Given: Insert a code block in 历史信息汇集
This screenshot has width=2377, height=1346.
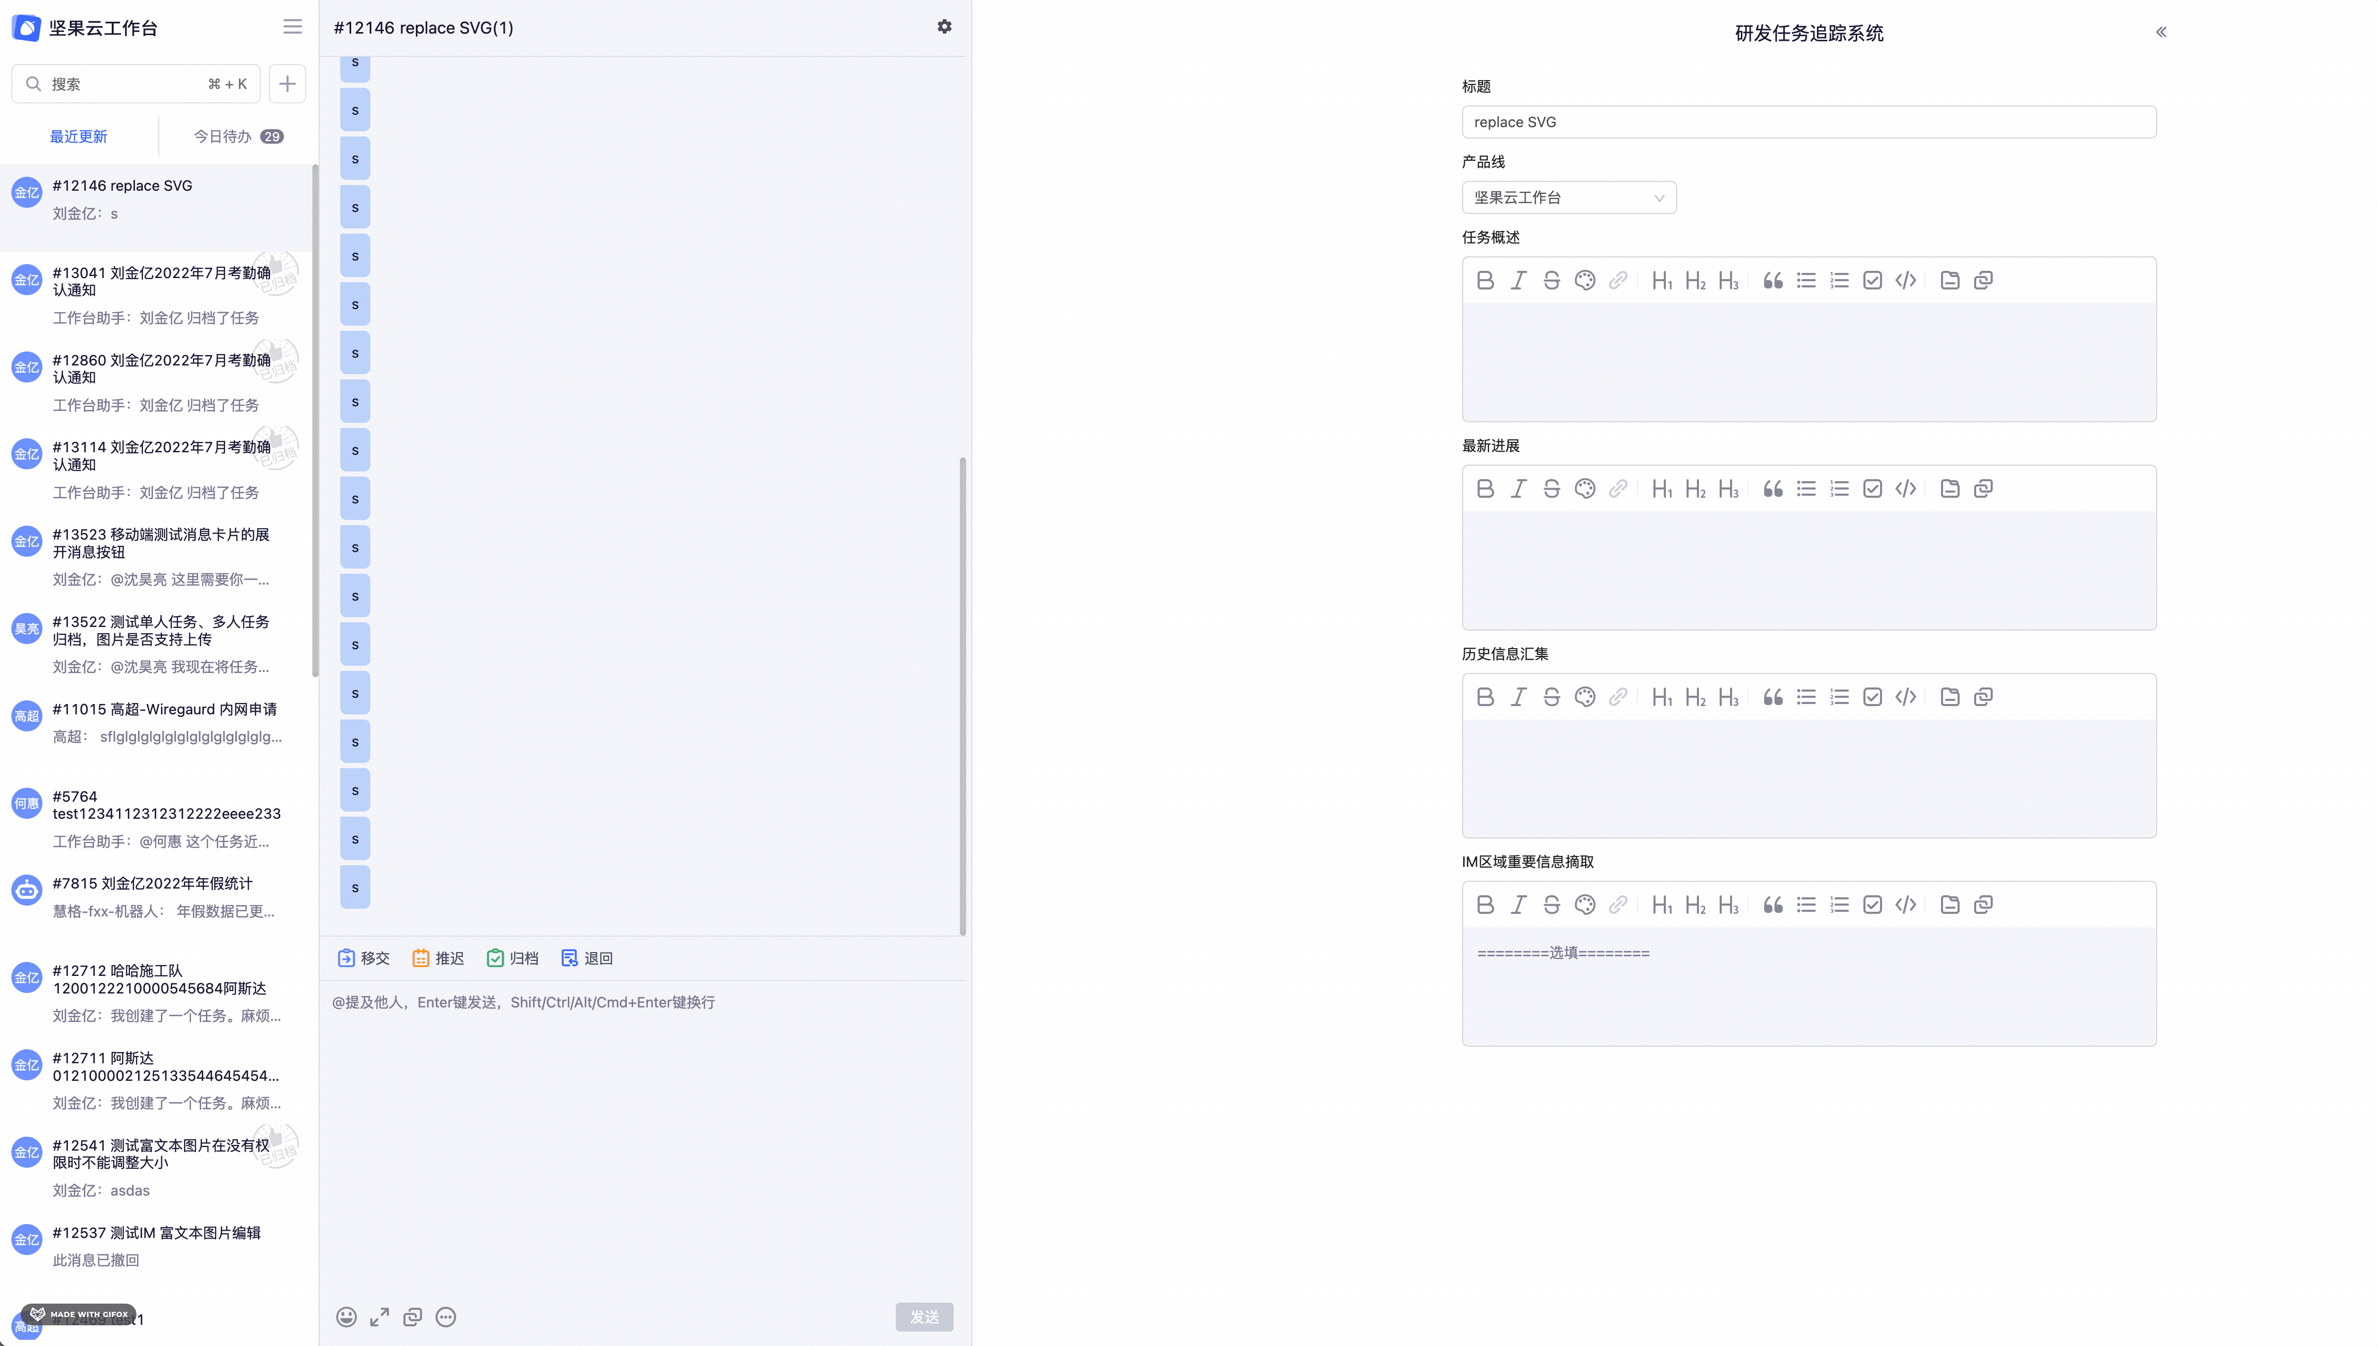Looking at the screenshot, I should (x=1905, y=696).
